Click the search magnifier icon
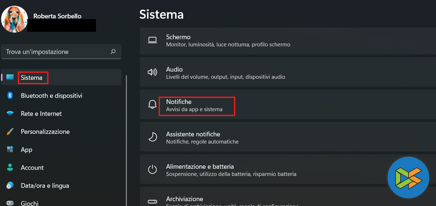The width and height of the screenshot is (436, 206). (x=113, y=51)
